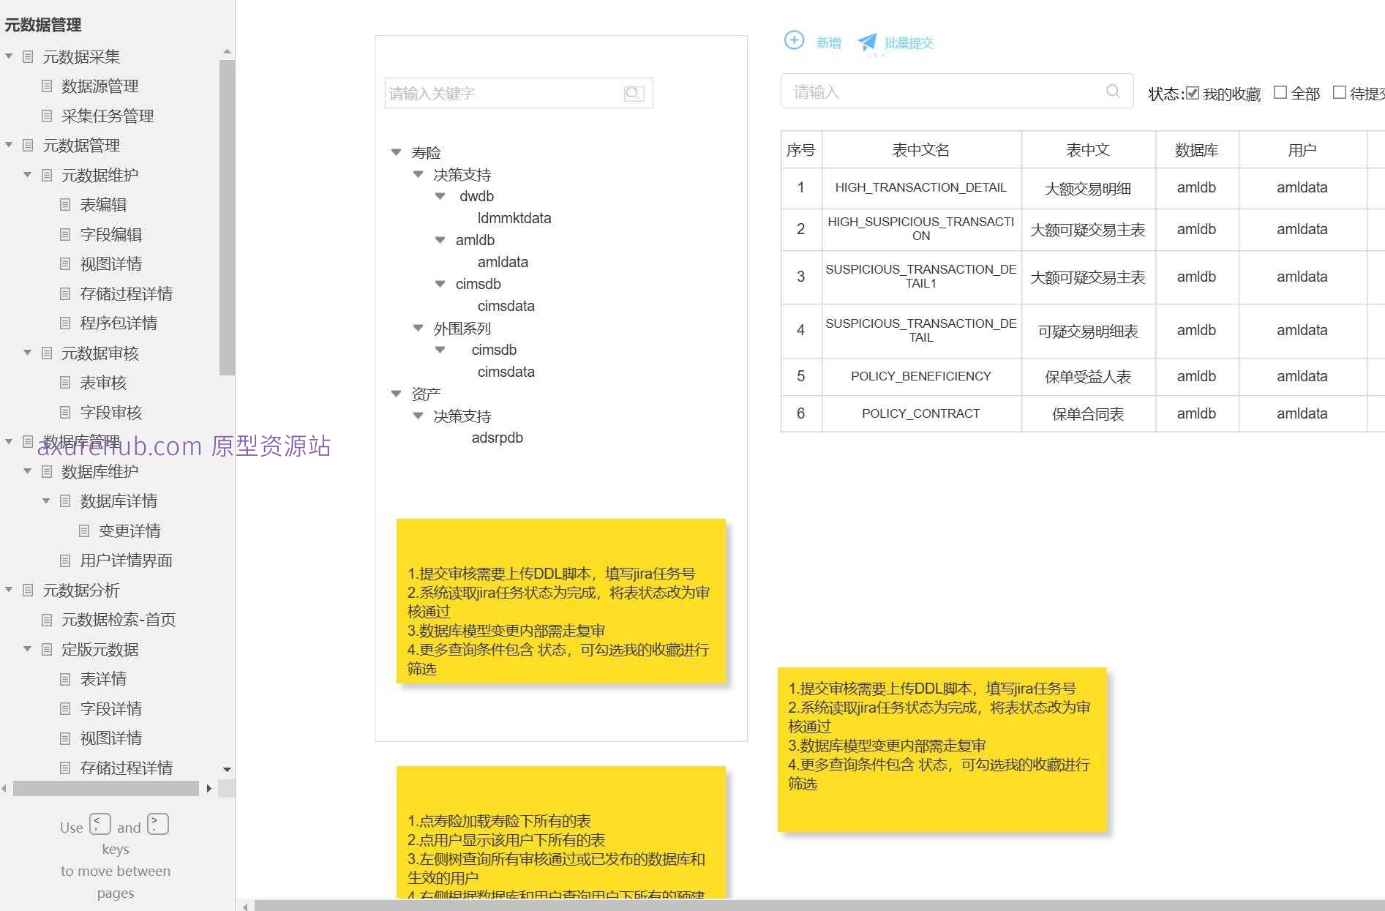The width and height of the screenshot is (1385, 911).
Task: Collapse the 寿险 tree node
Action: click(x=396, y=152)
